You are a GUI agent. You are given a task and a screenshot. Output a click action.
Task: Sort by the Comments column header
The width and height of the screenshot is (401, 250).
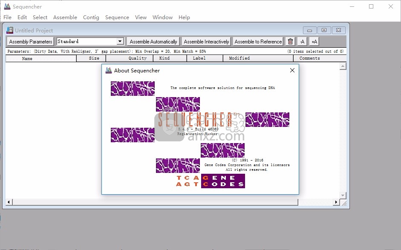(320, 58)
